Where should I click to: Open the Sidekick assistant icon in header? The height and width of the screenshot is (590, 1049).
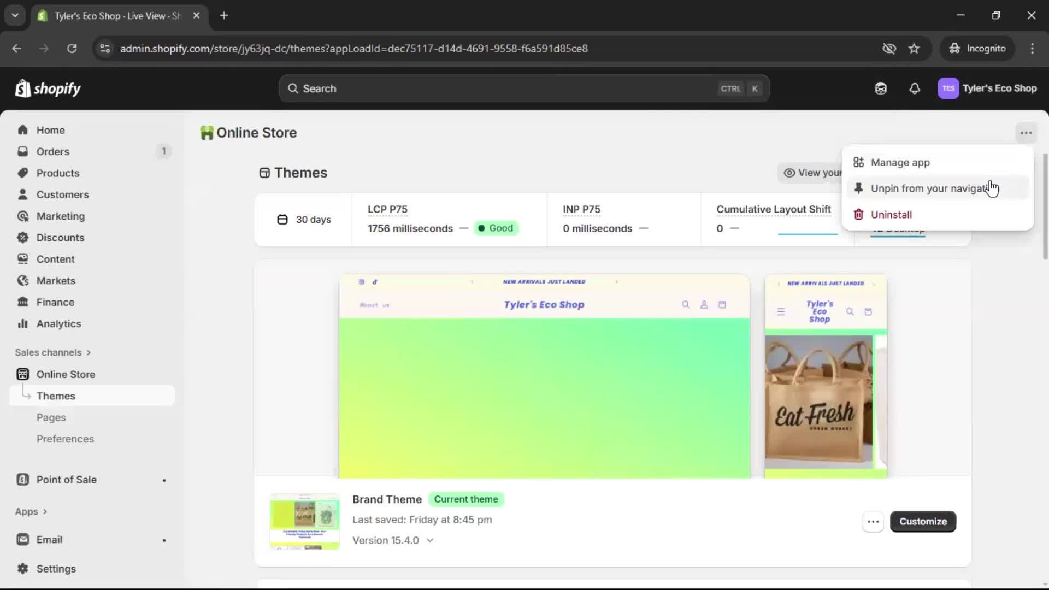(x=880, y=88)
